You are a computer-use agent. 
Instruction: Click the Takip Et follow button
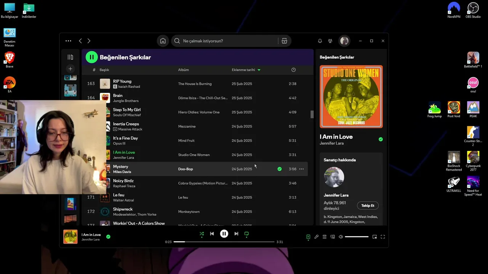click(x=368, y=205)
